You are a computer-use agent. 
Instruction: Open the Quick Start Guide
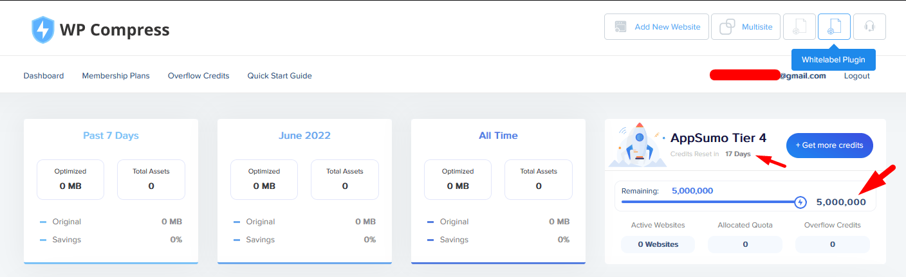[279, 76]
